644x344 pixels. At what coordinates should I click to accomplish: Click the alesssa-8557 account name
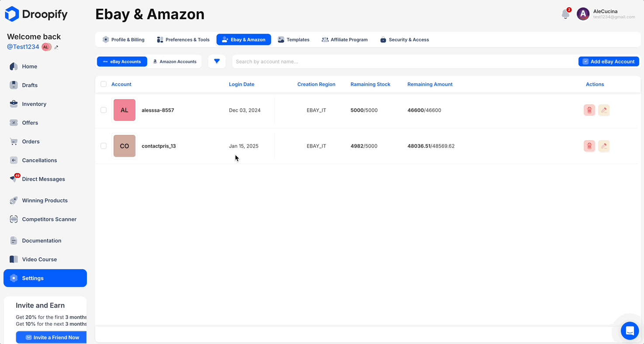158,110
